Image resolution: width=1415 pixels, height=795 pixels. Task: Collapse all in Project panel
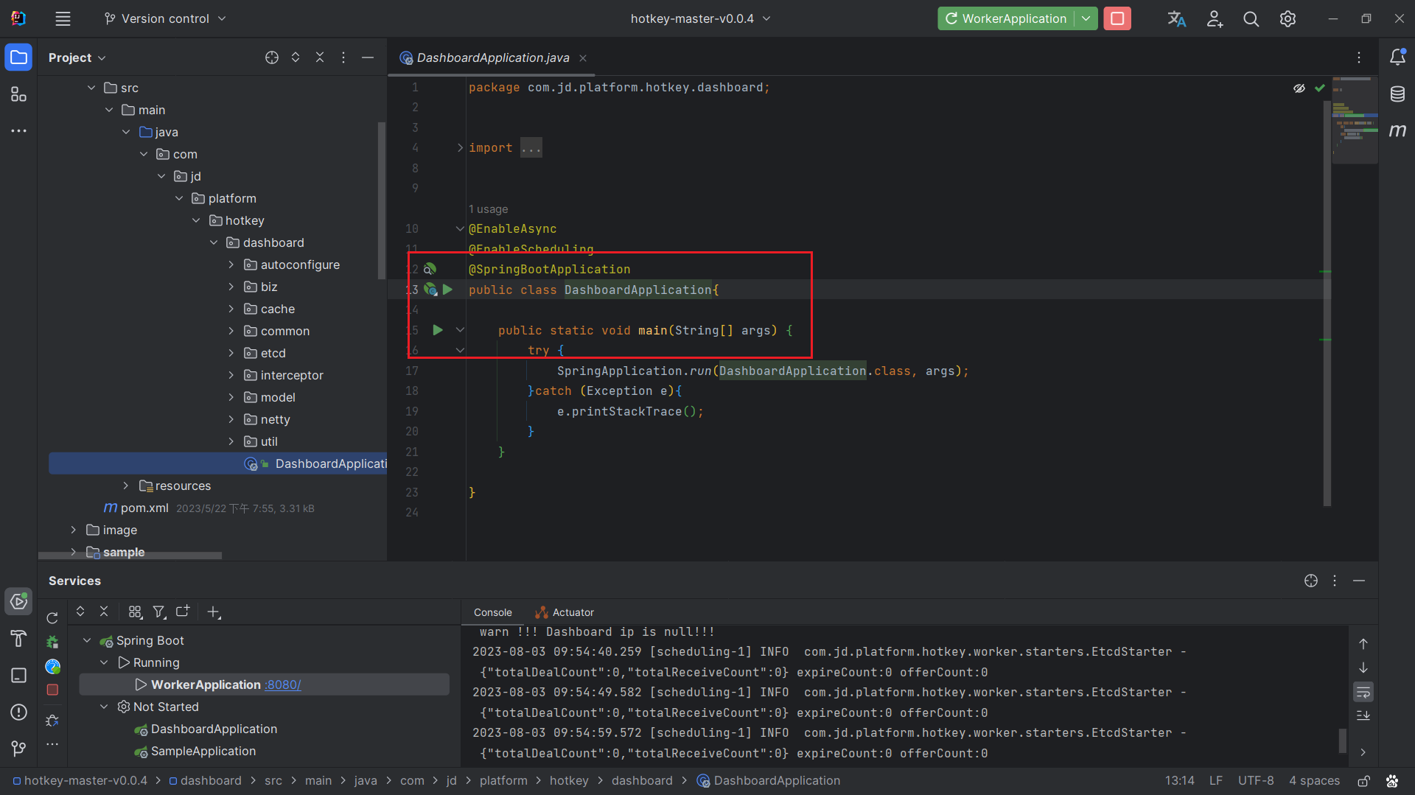click(320, 57)
